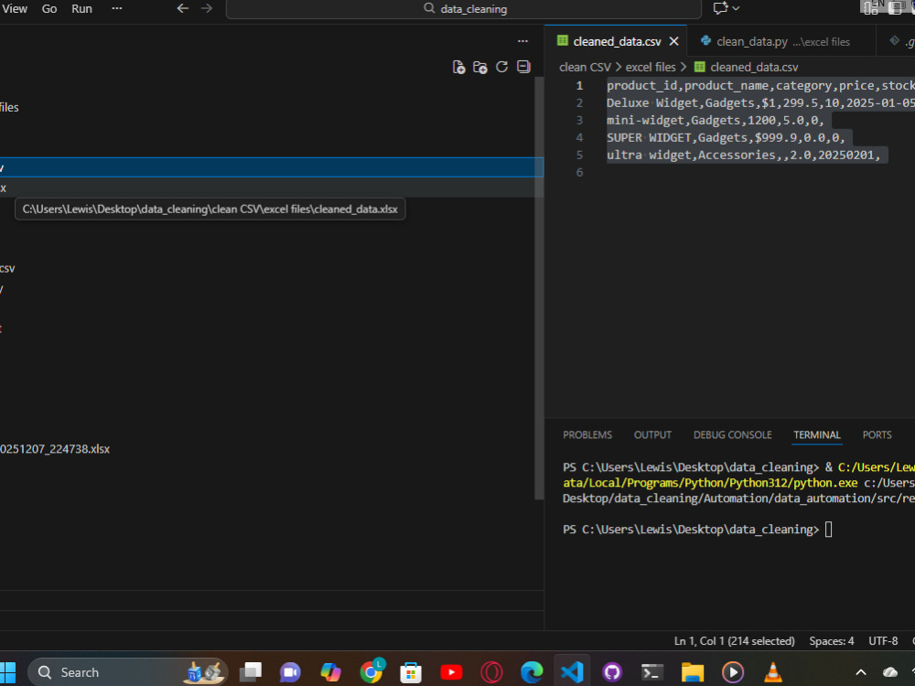Select the TERMINAL panel tab
The height and width of the screenshot is (686, 915).
coord(817,434)
